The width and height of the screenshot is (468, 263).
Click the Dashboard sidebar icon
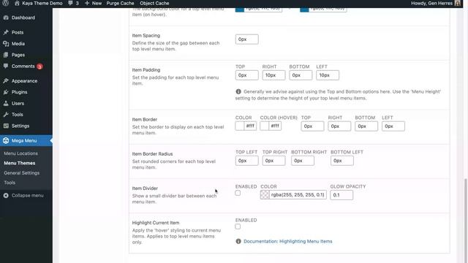6,18
